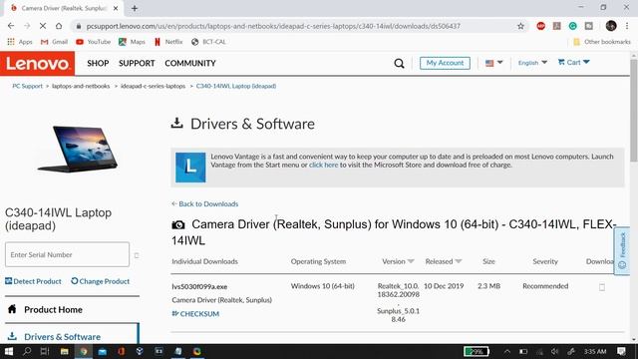Open a new browser tab
Viewport: 638px width, 359px height.
coord(135,8)
